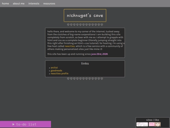This screenshot has height=128, width=170.
Task: Open the about me page
Action: coord(19,3)
